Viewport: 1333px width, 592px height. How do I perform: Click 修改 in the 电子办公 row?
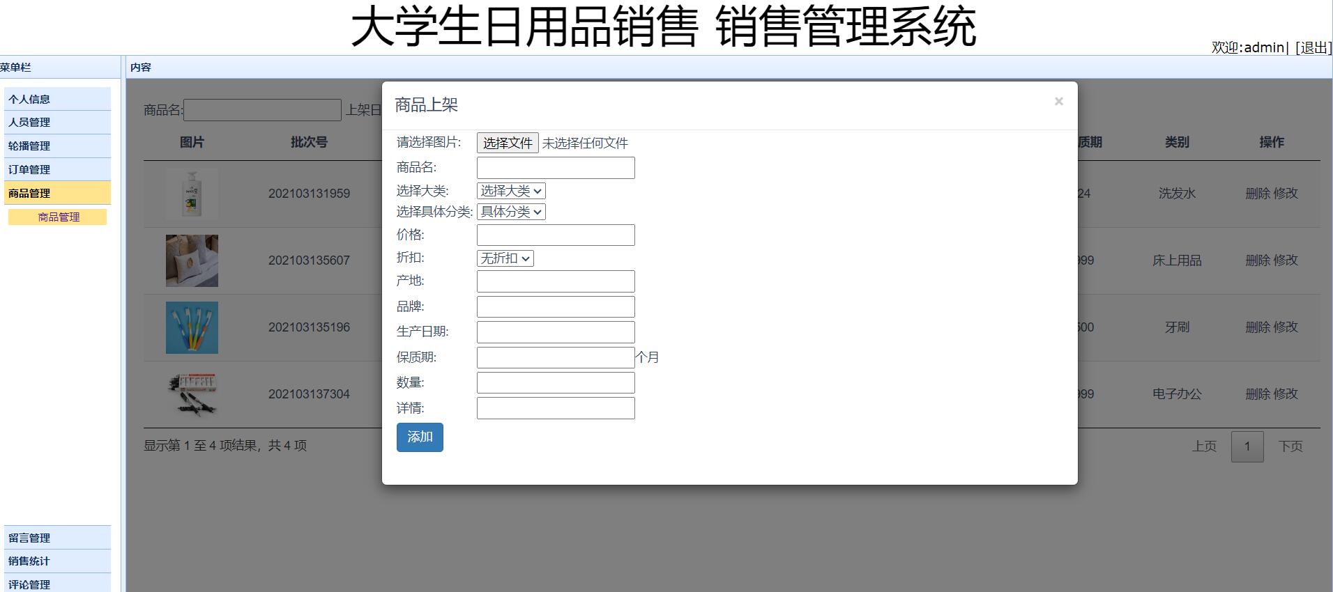(x=1286, y=394)
